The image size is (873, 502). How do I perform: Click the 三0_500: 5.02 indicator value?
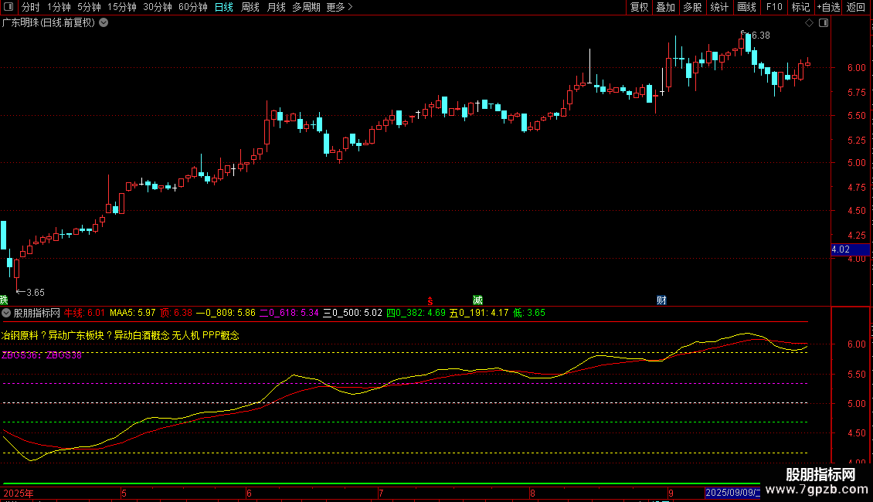point(352,313)
